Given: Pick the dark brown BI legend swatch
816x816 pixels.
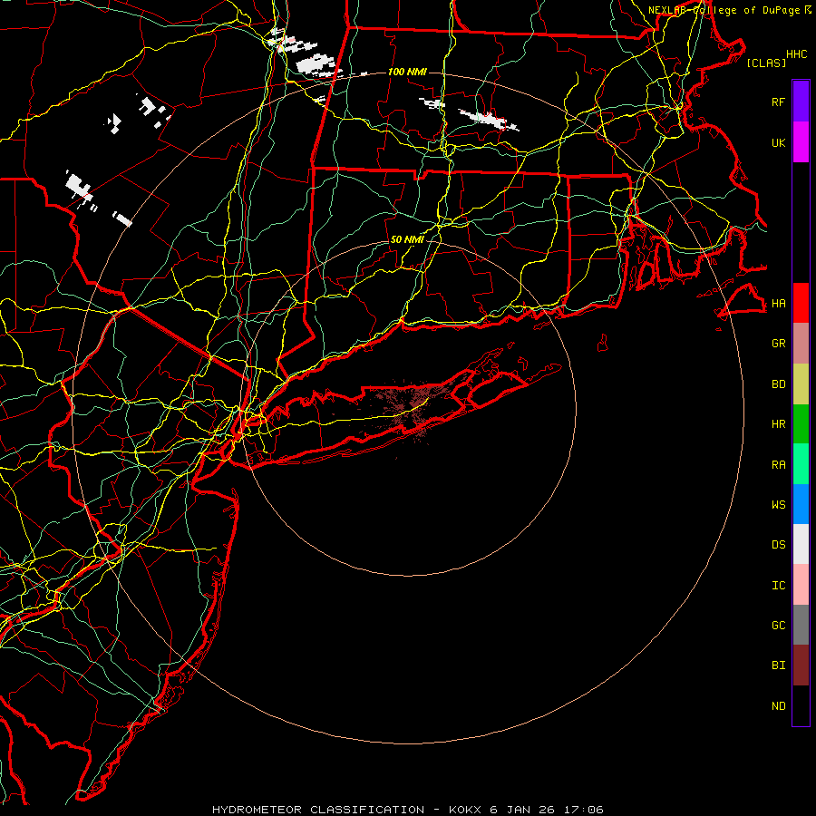Looking at the screenshot, I should (801, 665).
